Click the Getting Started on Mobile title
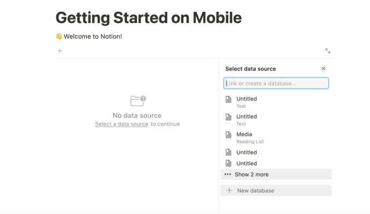This screenshot has width=370, height=214. (149, 18)
